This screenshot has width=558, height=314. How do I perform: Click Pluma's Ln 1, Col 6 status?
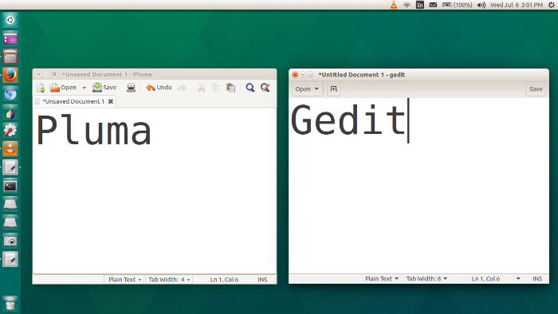pyautogui.click(x=224, y=280)
